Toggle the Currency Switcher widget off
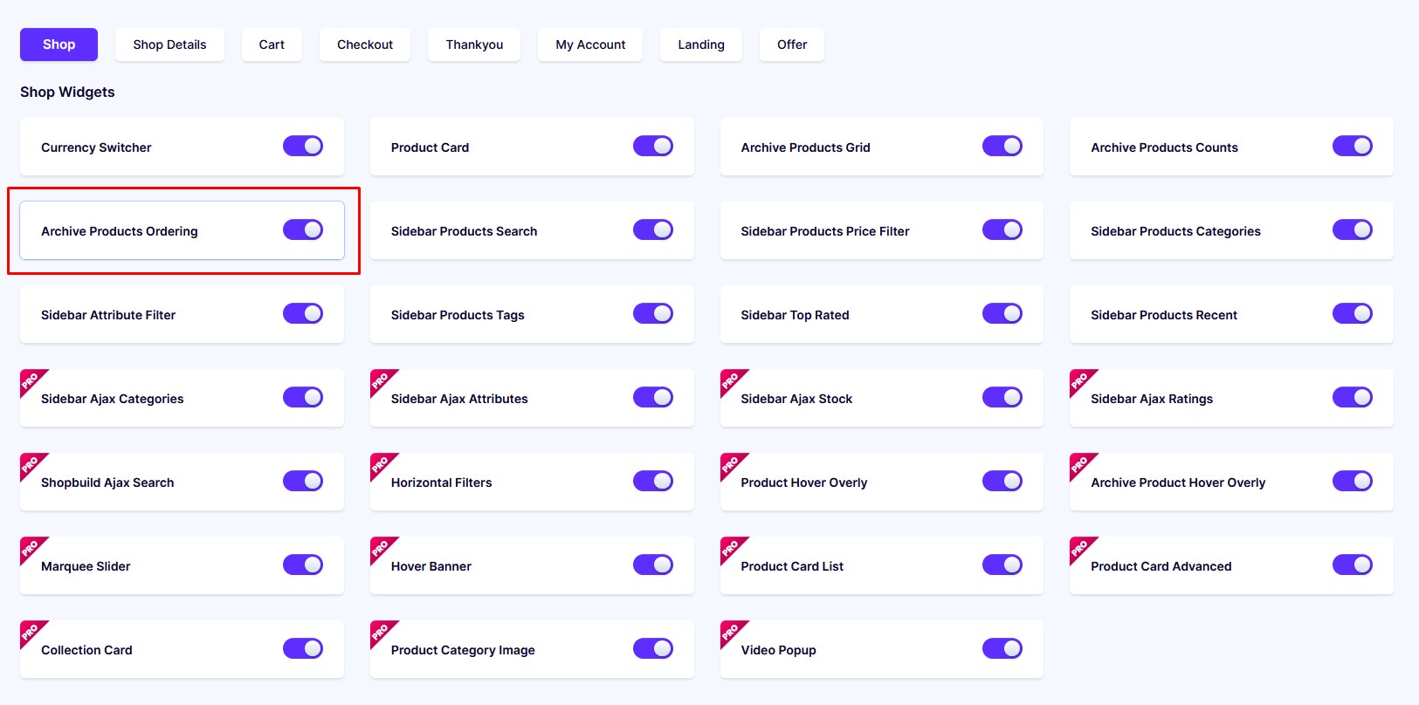 (x=303, y=146)
